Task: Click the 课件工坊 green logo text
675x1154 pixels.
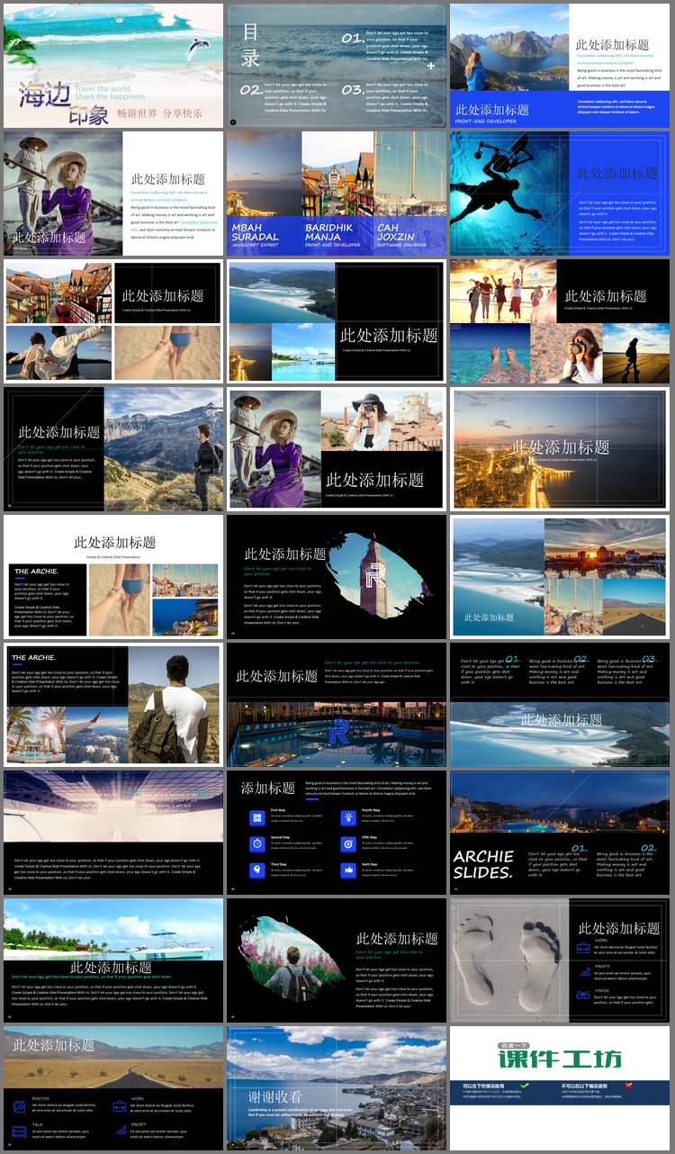Action: (560, 1059)
